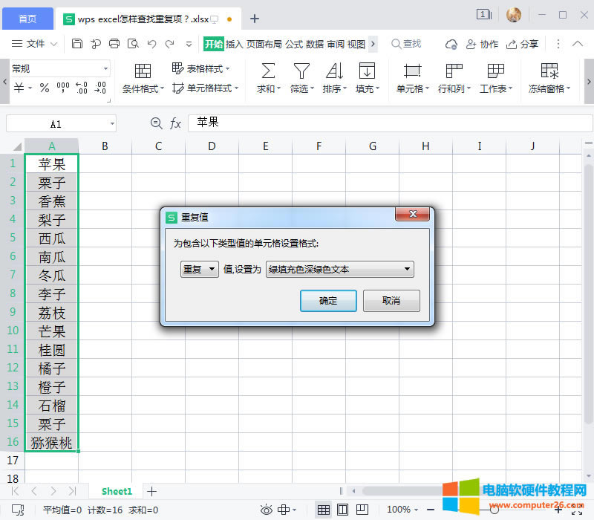Select the Sheet1 tab
Image resolution: width=594 pixels, height=520 pixels.
tap(116, 491)
